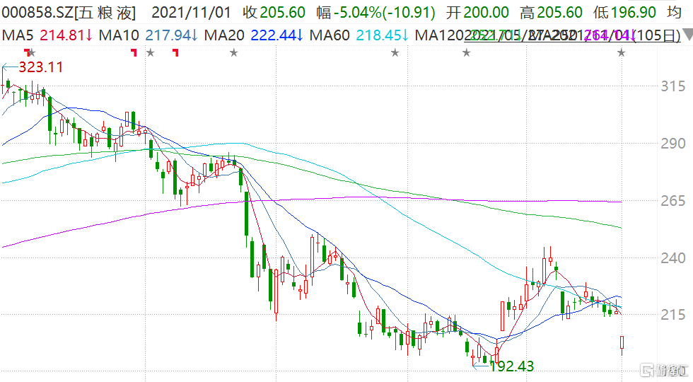
Task: Click the 265 price axis label
Action: pos(673,201)
